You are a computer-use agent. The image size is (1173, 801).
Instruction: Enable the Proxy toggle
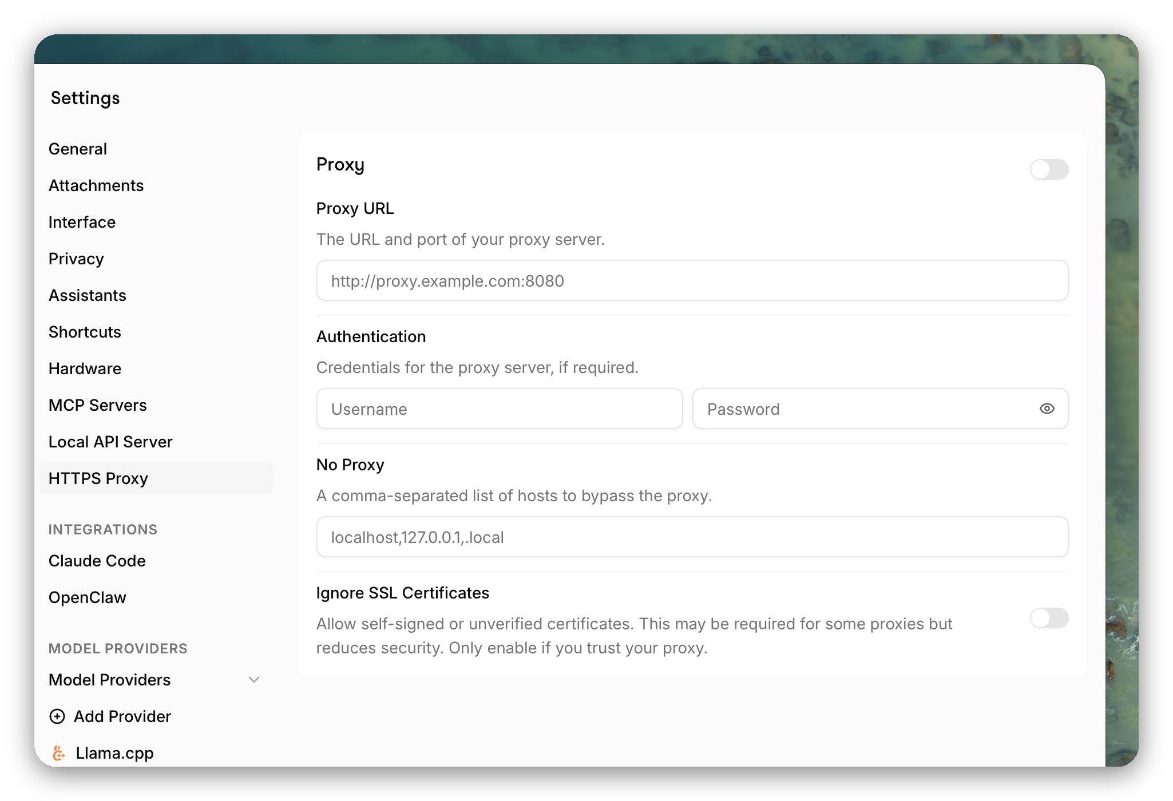(1049, 169)
